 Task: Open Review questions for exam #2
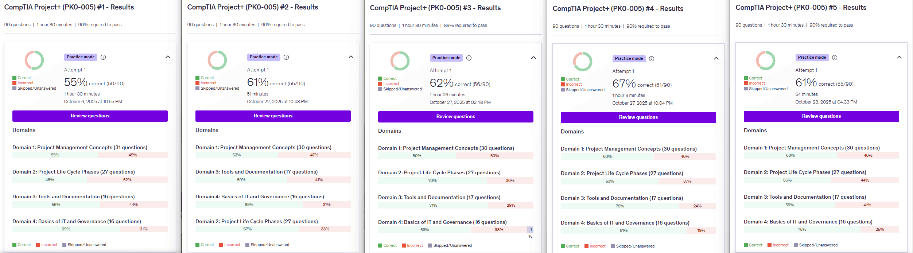point(273,116)
